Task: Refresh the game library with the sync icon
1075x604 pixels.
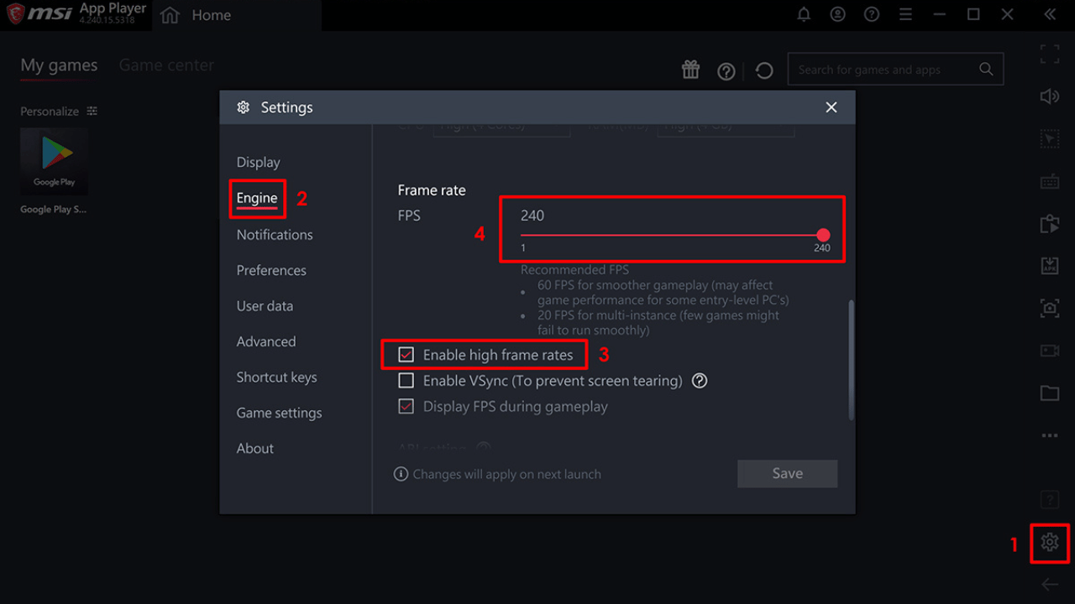Action: [x=763, y=70]
